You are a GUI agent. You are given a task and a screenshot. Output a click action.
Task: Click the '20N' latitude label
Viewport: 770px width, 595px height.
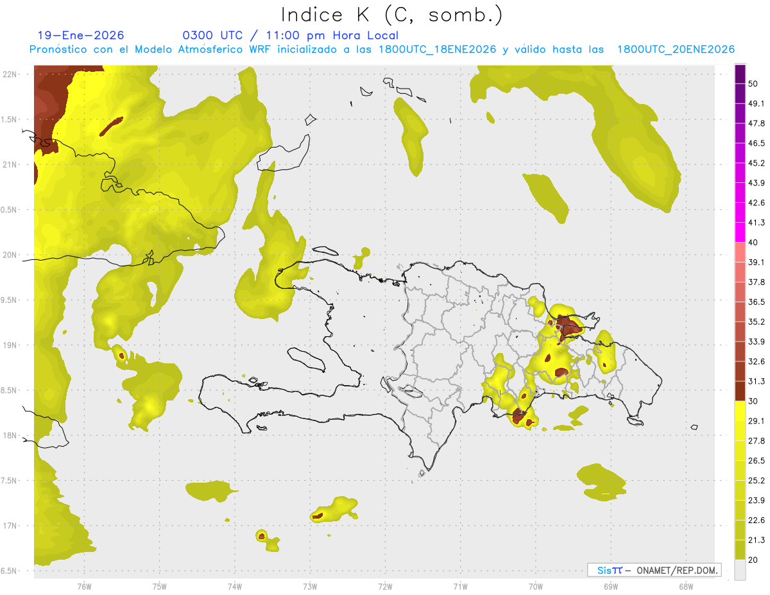tap(9, 255)
